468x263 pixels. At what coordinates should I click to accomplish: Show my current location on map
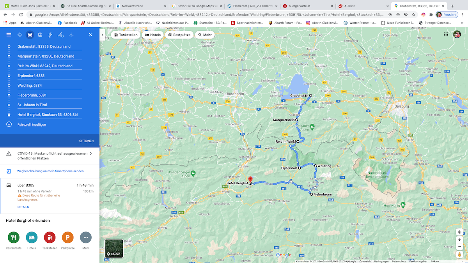click(459, 232)
